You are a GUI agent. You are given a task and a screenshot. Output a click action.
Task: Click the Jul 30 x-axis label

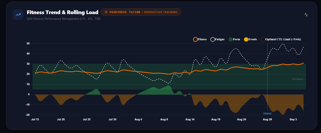coord(113,119)
